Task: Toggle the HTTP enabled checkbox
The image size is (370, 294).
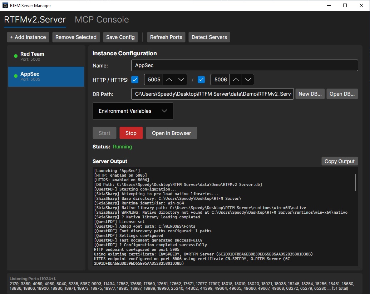Action: (135, 80)
